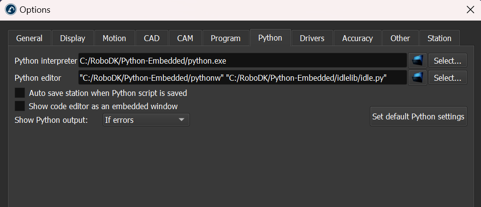Select the Drivers tab
This screenshot has width=481, height=207.
(x=312, y=38)
